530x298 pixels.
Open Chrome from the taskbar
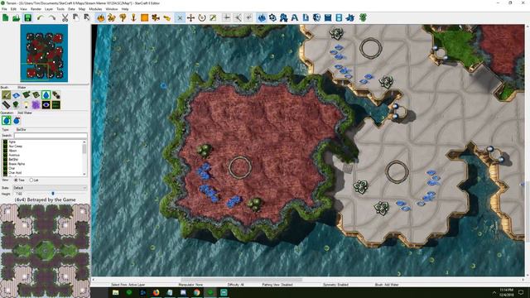[197, 292]
